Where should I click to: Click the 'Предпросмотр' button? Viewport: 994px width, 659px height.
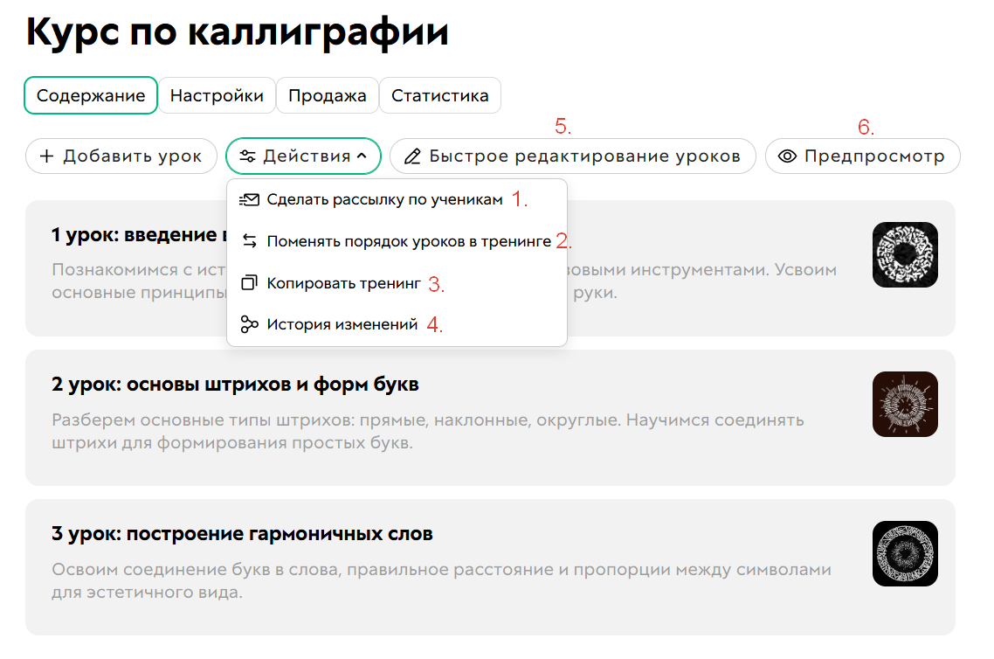point(862,156)
